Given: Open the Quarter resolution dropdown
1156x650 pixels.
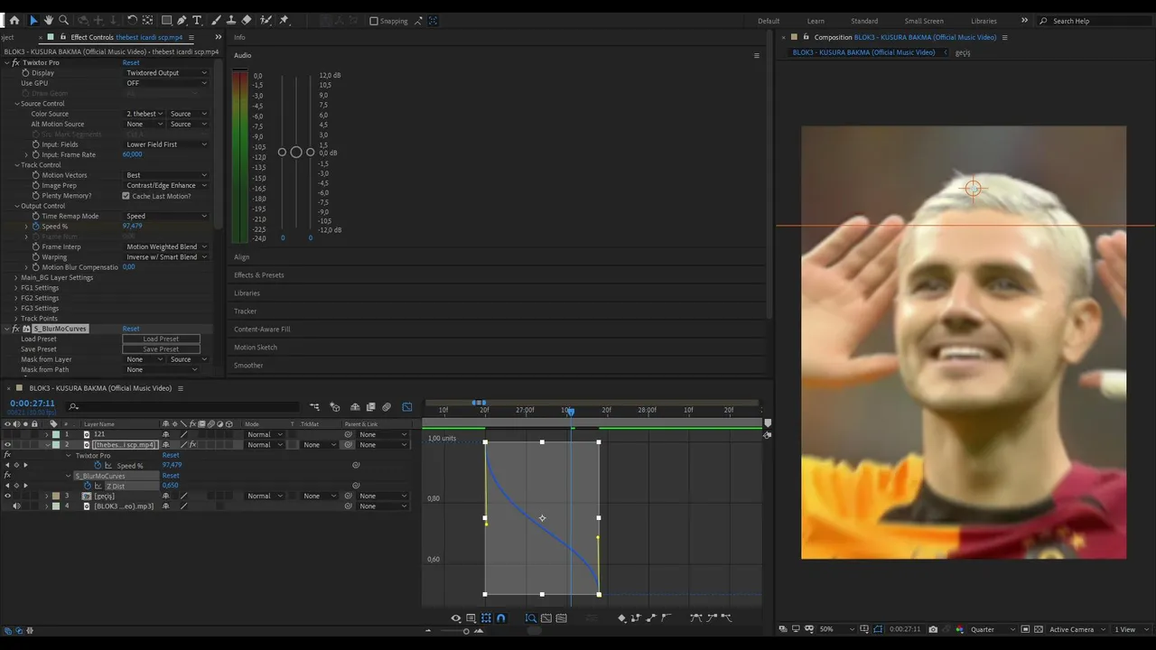Looking at the screenshot, I should point(992,629).
